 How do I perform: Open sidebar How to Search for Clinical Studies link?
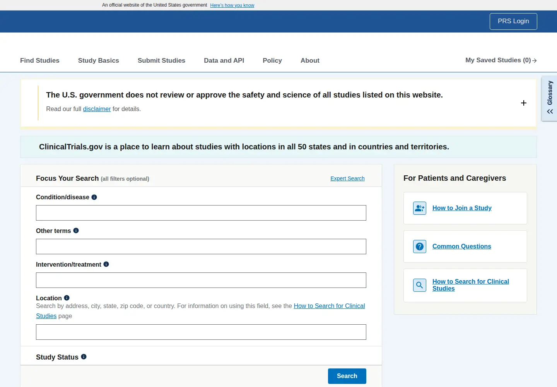[470, 285]
